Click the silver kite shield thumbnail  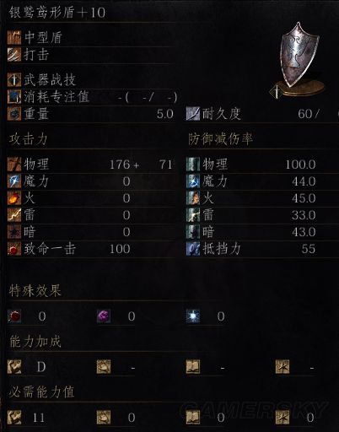point(298,61)
